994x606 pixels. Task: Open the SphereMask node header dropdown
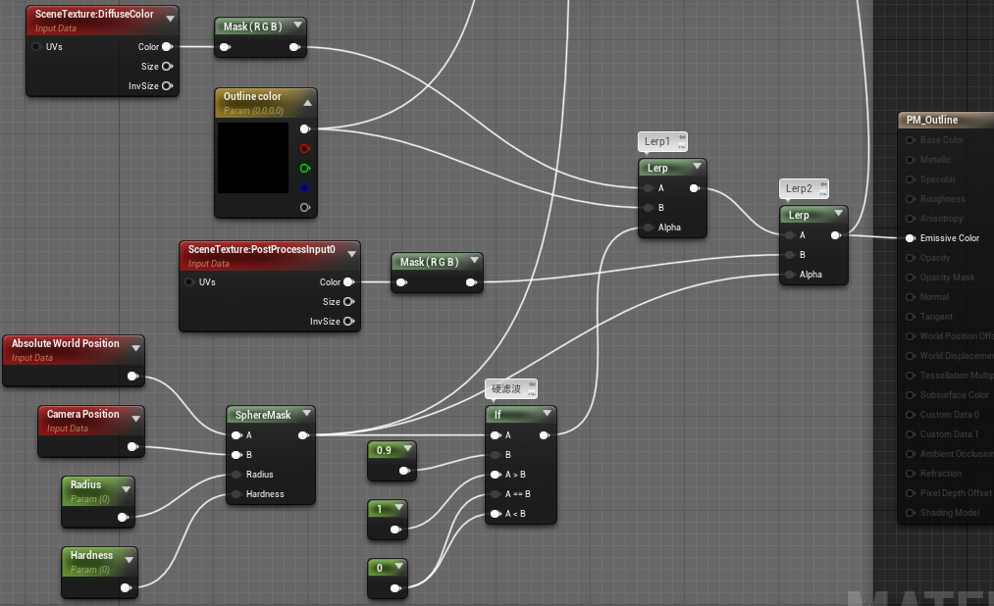tap(306, 414)
